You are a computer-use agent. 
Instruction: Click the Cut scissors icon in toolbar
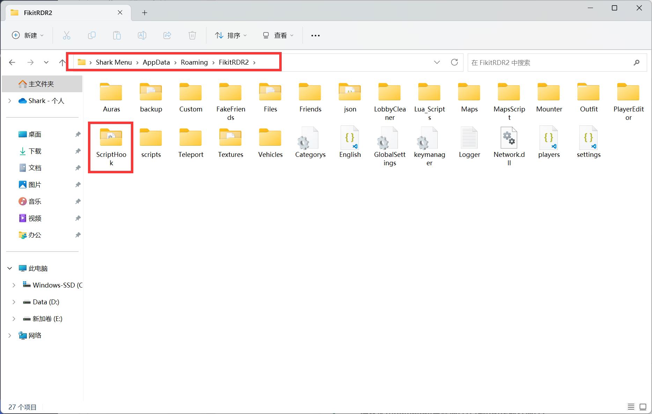point(66,35)
